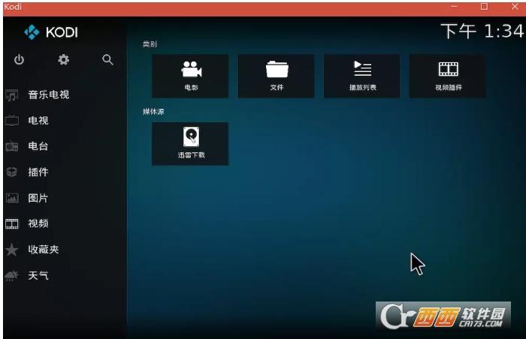The height and width of the screenshot is (339, 526).
Task: Select 音乐电视 menu item
Action: (x=49, y=94)
